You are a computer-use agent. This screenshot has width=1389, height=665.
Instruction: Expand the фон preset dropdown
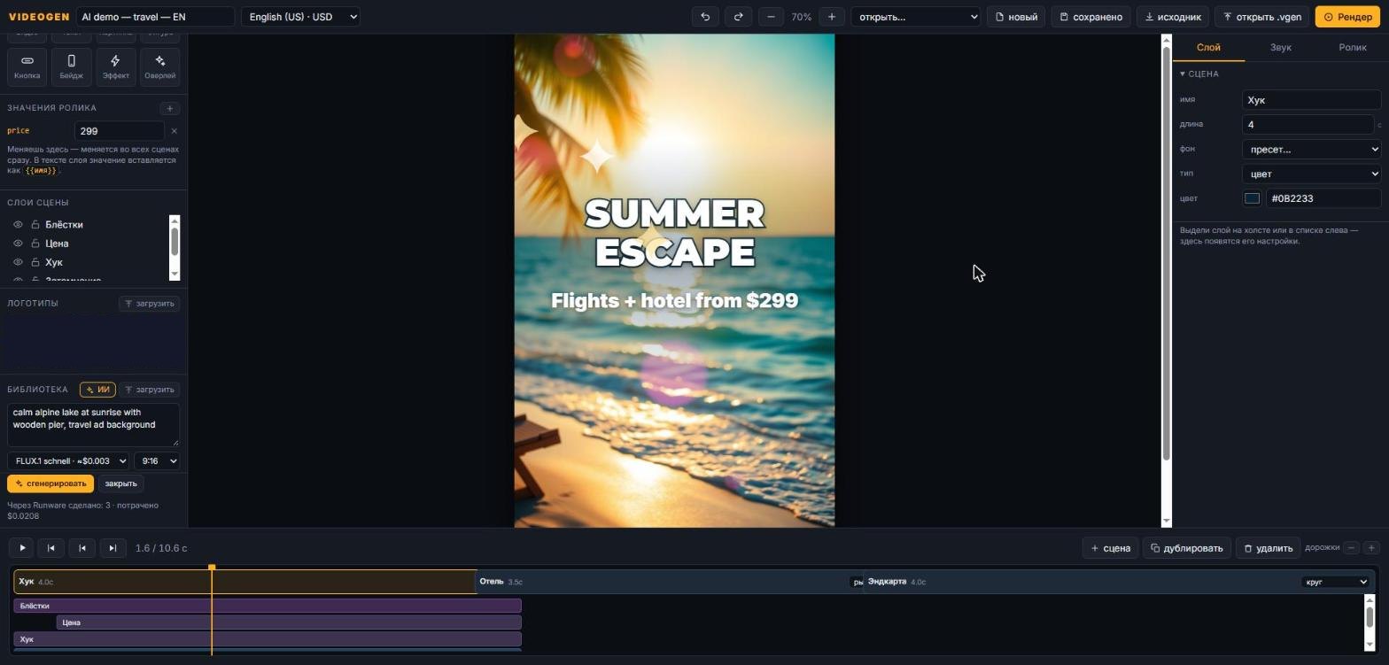1311,150
